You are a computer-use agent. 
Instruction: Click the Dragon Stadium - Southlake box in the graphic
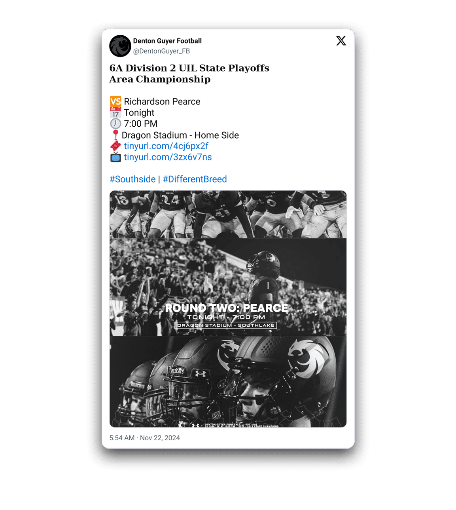pyautogui.click(x=226, y=325)
